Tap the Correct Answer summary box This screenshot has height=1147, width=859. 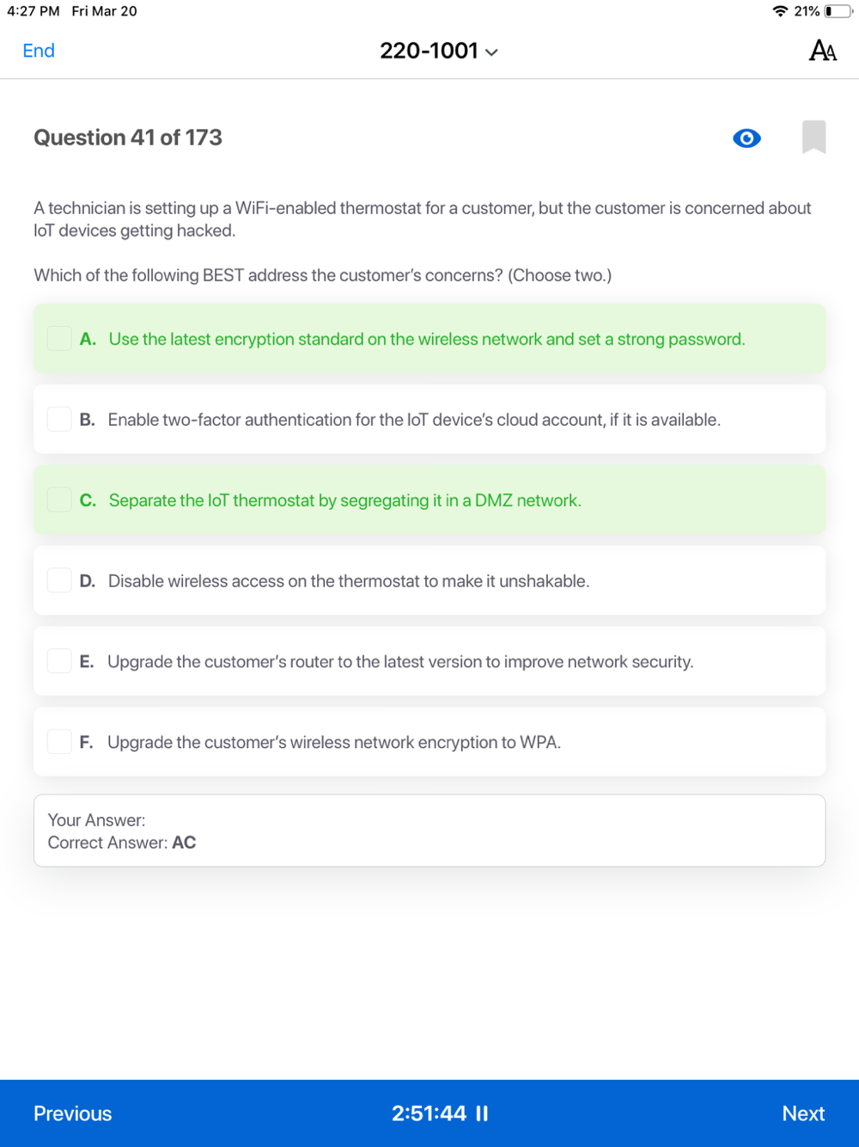429,831
